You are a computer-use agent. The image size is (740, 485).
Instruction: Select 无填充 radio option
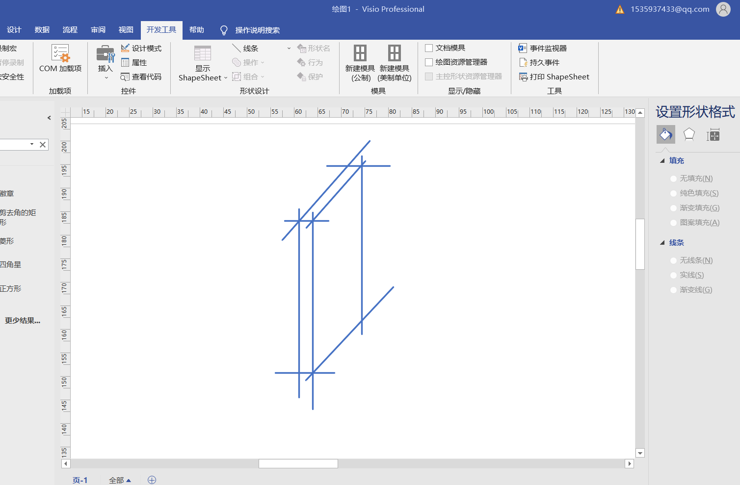coord(673,179)
